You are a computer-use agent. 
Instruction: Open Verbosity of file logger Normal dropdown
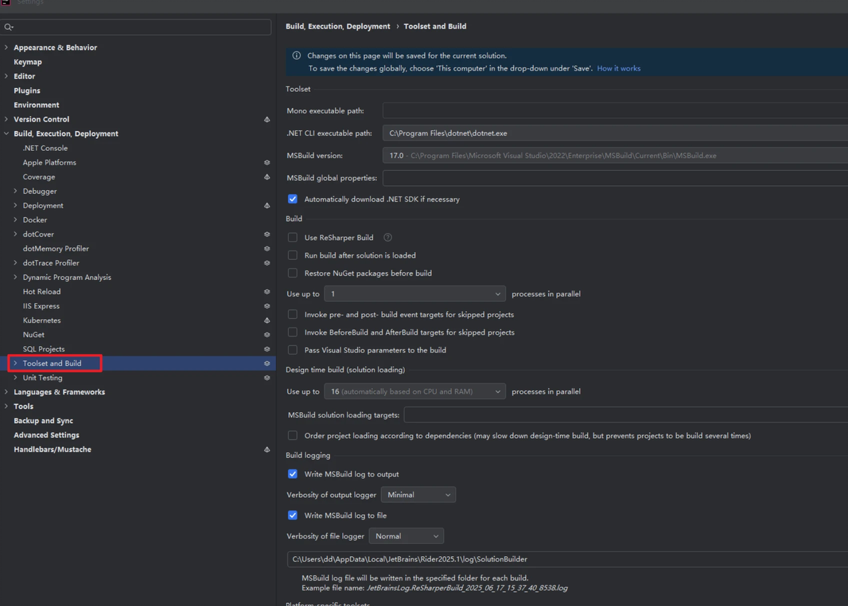click(x=406, y=536)
